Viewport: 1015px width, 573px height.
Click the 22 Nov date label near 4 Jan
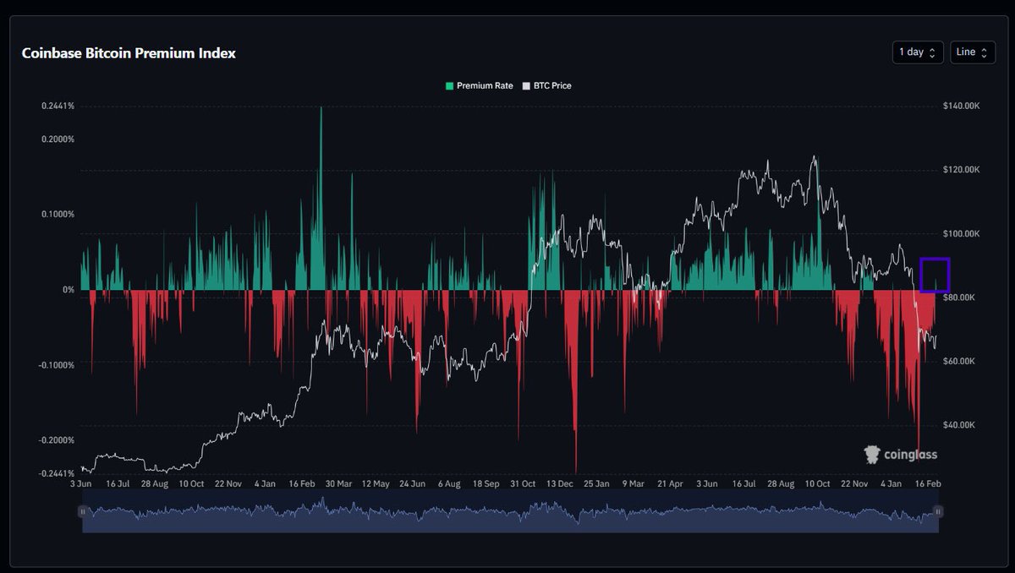228,484
